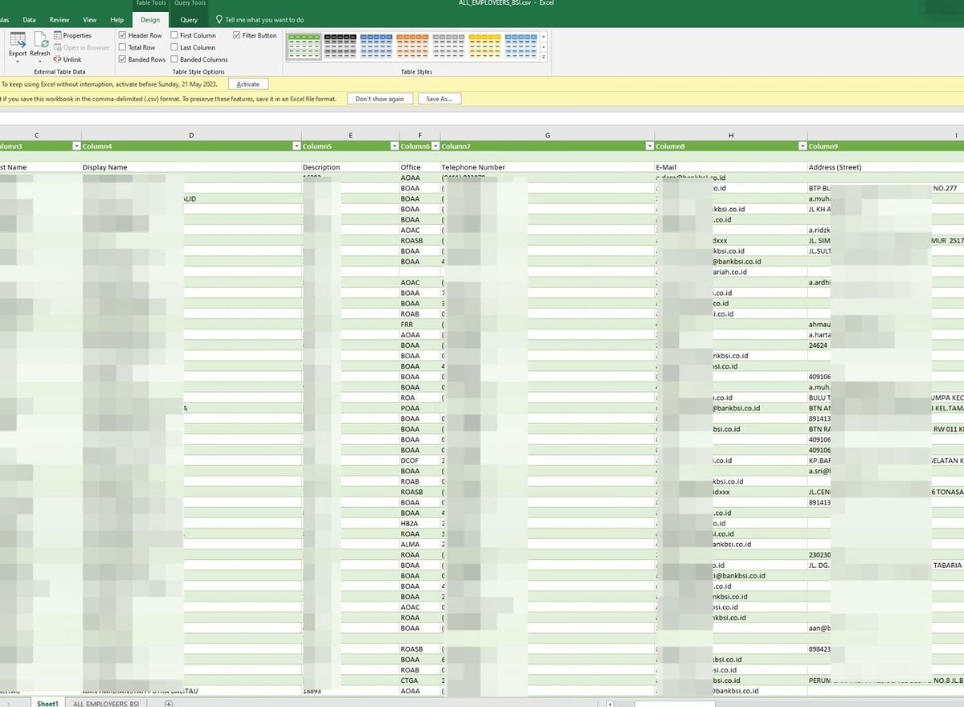Apply the blue table style
964x707 pixels.
(x=376, y=44)
